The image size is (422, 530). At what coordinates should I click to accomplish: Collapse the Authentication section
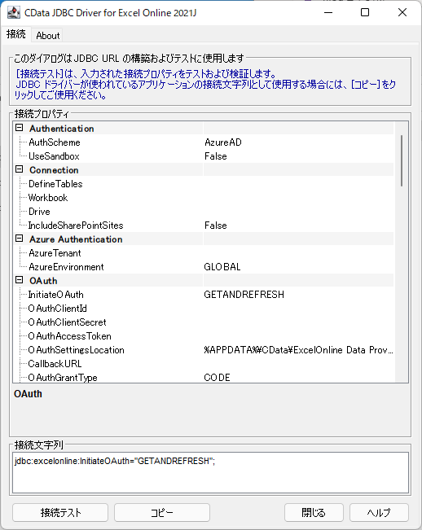coord(20,128)
